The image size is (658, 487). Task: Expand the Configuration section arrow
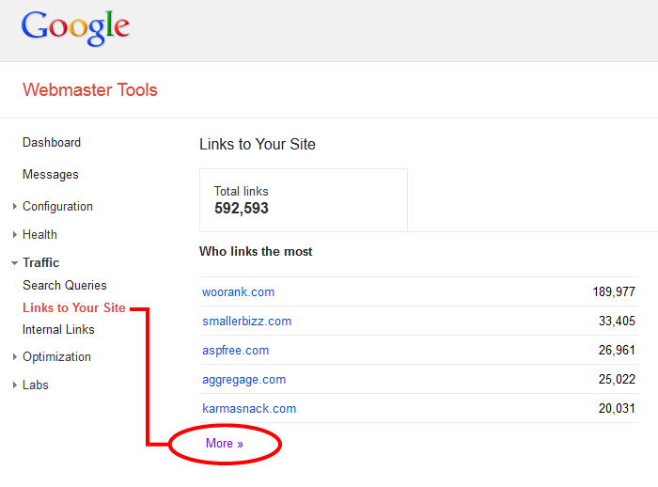[15, 206]
